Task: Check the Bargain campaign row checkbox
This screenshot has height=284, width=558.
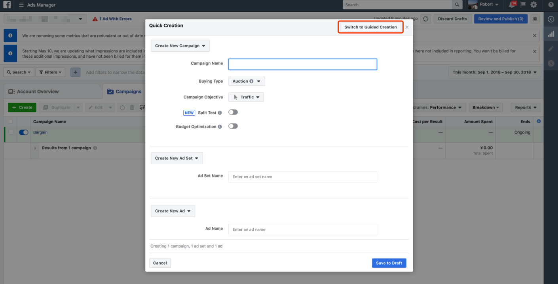Action: (x=10, y=132)
